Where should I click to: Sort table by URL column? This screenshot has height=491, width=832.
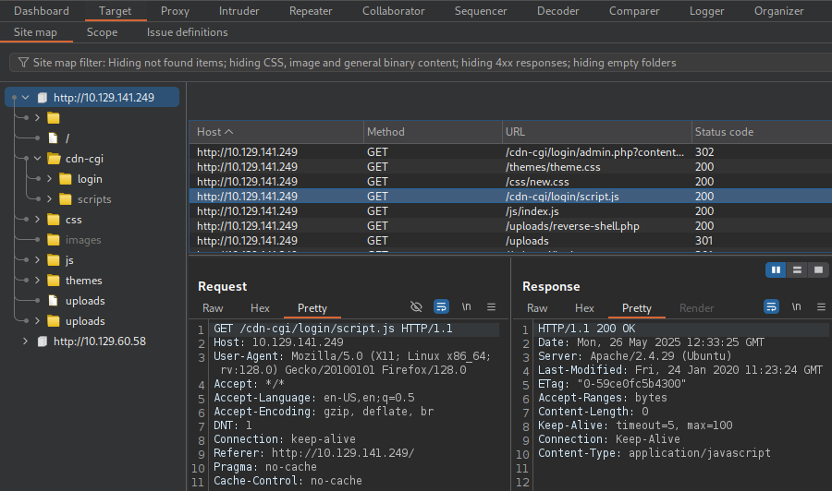[x=596, y=132]
